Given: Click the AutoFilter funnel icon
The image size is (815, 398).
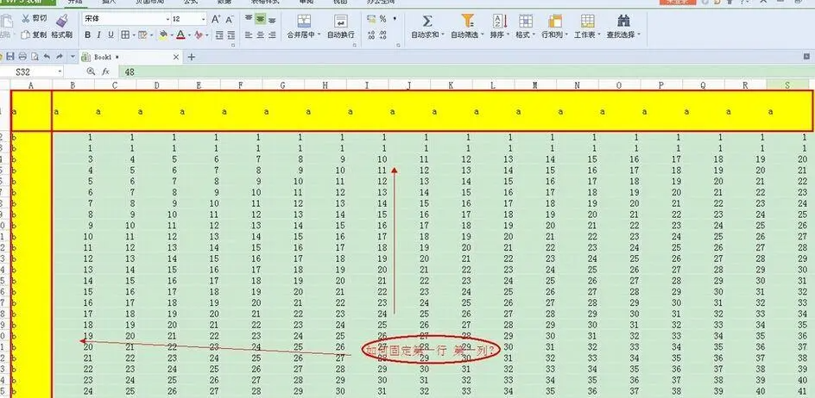Looking at the screenshot, I should (467, 21).
